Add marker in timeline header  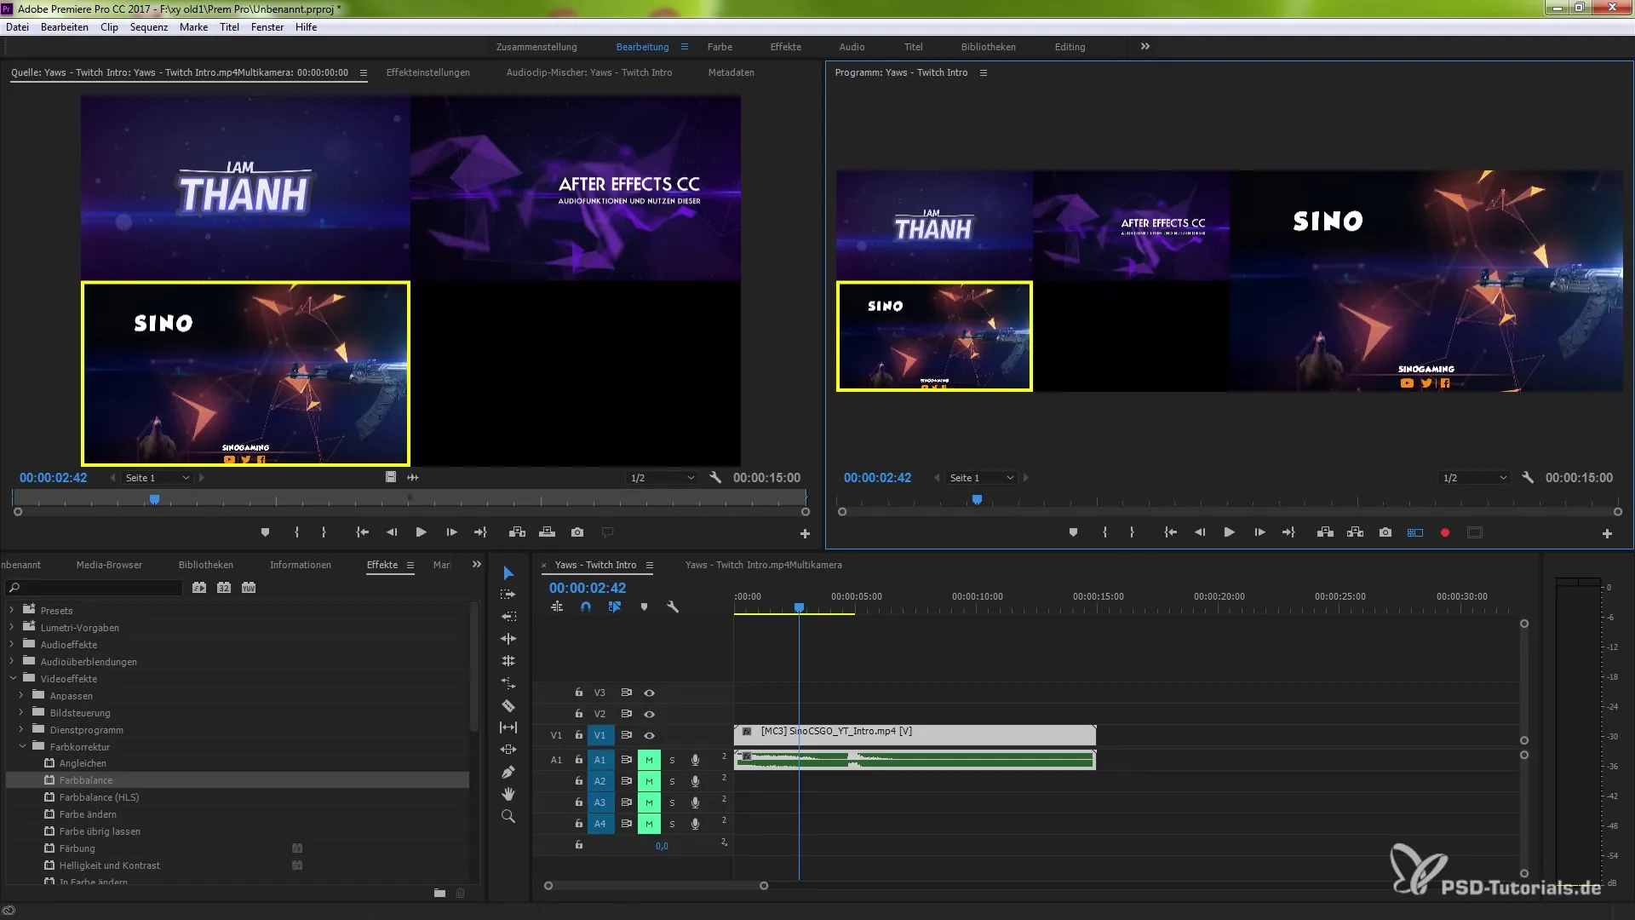coord(644,607)
